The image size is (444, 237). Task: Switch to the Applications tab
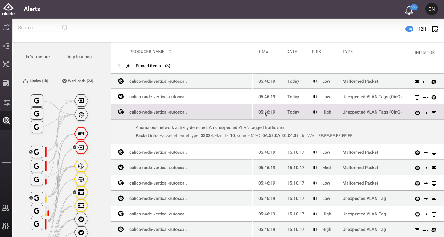(80, 57)
